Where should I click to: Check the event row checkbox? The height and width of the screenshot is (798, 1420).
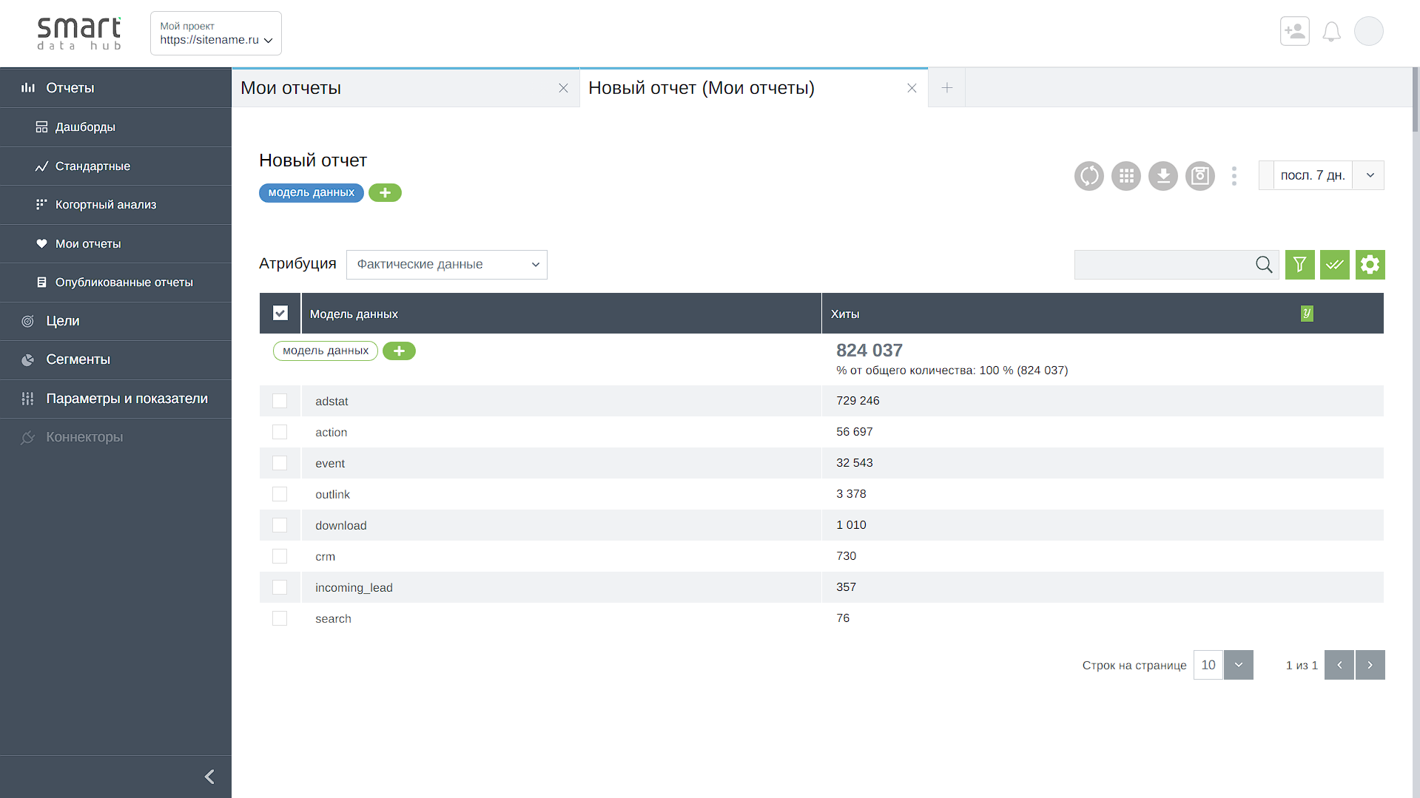280,463
